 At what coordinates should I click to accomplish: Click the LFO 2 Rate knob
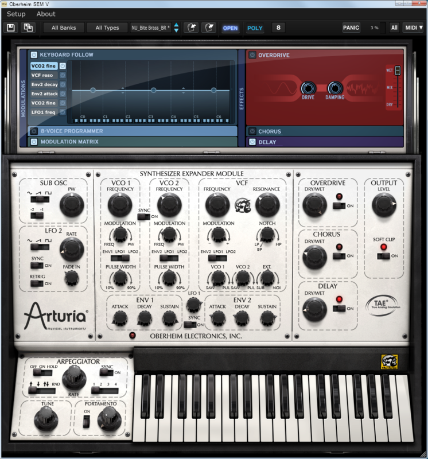72,250
